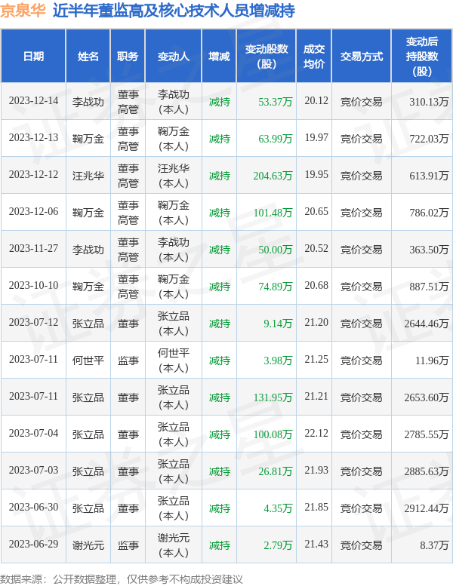The width and height of the screenshot is (453, 586).
Task: Select the date 2023-12-13
Action: coord(33,138)
